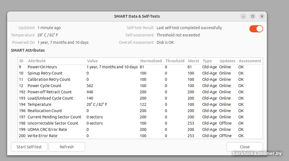The image size is (289, 161).
Task: Toggle the SMART enabled switch off
Action: click(x=256, y=29)
